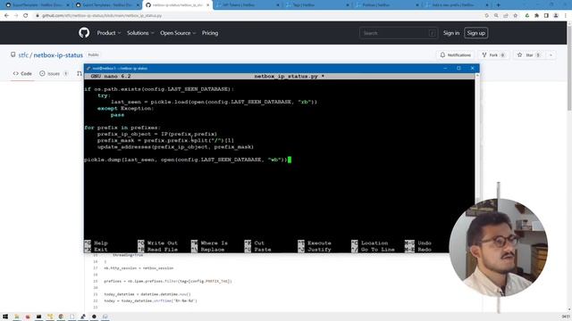Open the stfc owner link
Image resolution: width=572 pixels, height=321 pixels.
tap(23, 55)
